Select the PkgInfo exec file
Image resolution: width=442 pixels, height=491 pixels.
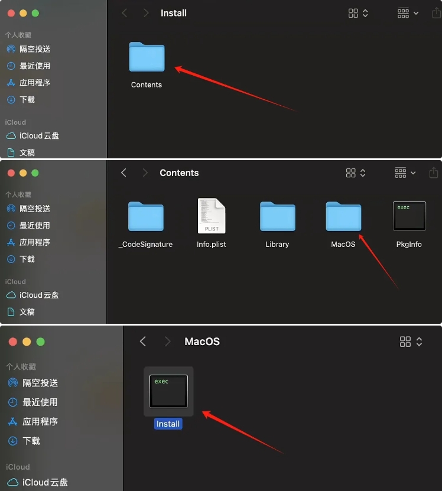point(409,216)
